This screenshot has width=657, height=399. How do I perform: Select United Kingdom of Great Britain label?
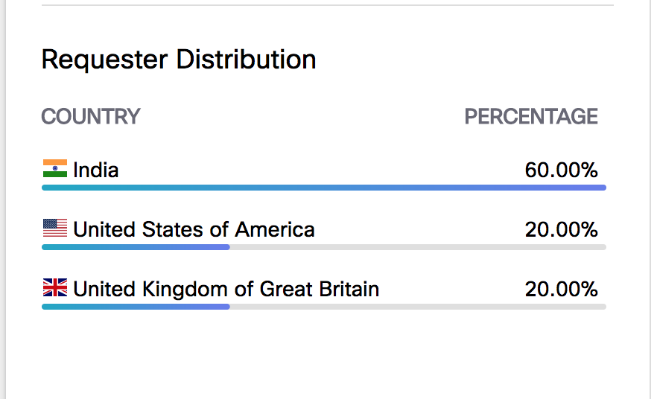(x=226, y=289)
